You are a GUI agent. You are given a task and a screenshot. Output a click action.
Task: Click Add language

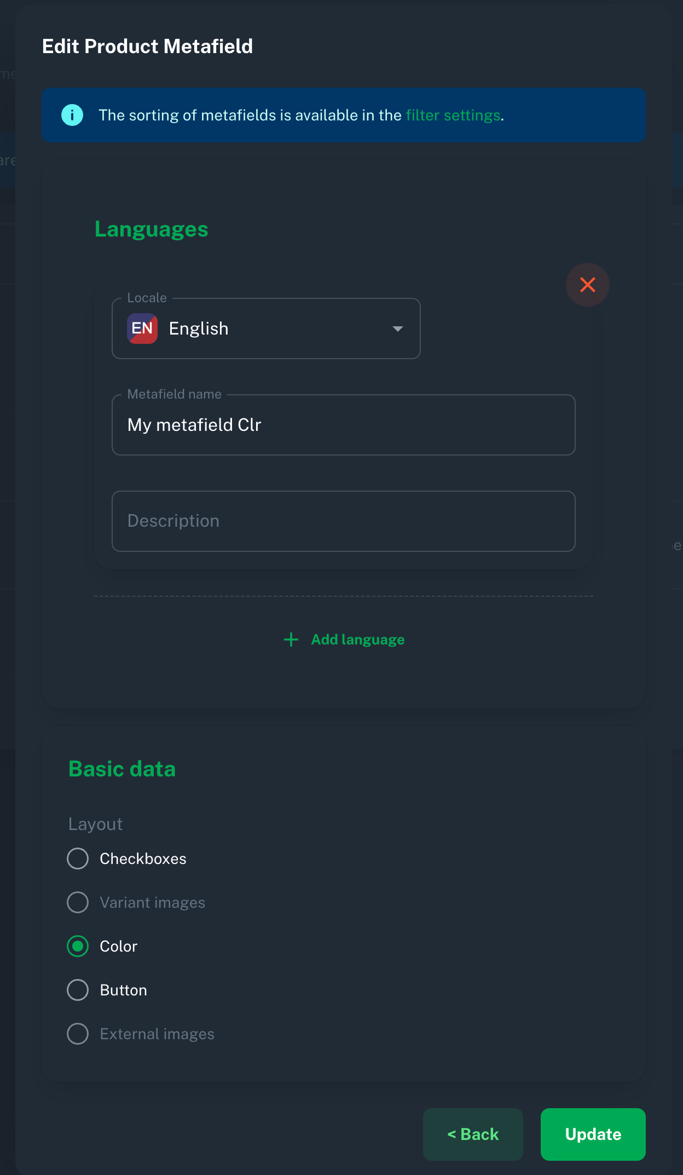coord(357,640)
